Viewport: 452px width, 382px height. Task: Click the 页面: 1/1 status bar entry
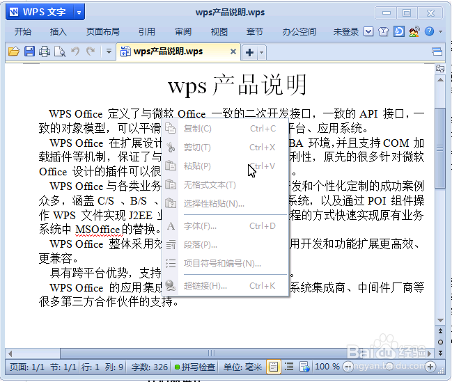(27, 367)
